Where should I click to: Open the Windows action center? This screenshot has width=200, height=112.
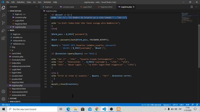pyautogui.click(x=195, y=109)
